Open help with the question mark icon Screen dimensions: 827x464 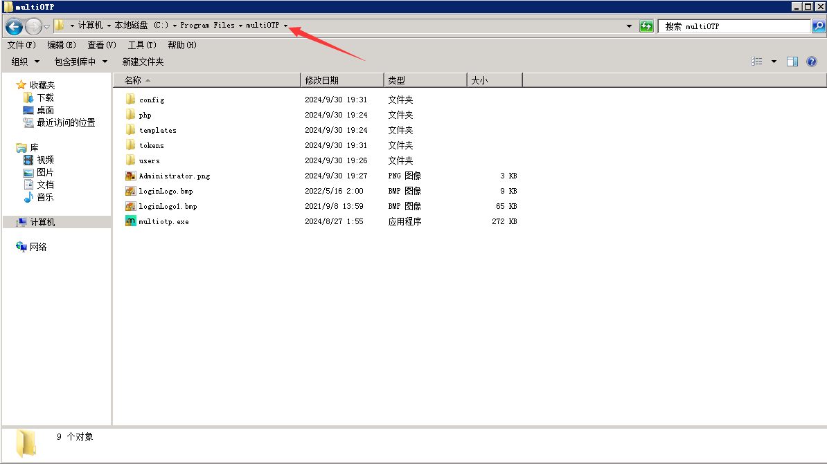(x=812, y=62)
